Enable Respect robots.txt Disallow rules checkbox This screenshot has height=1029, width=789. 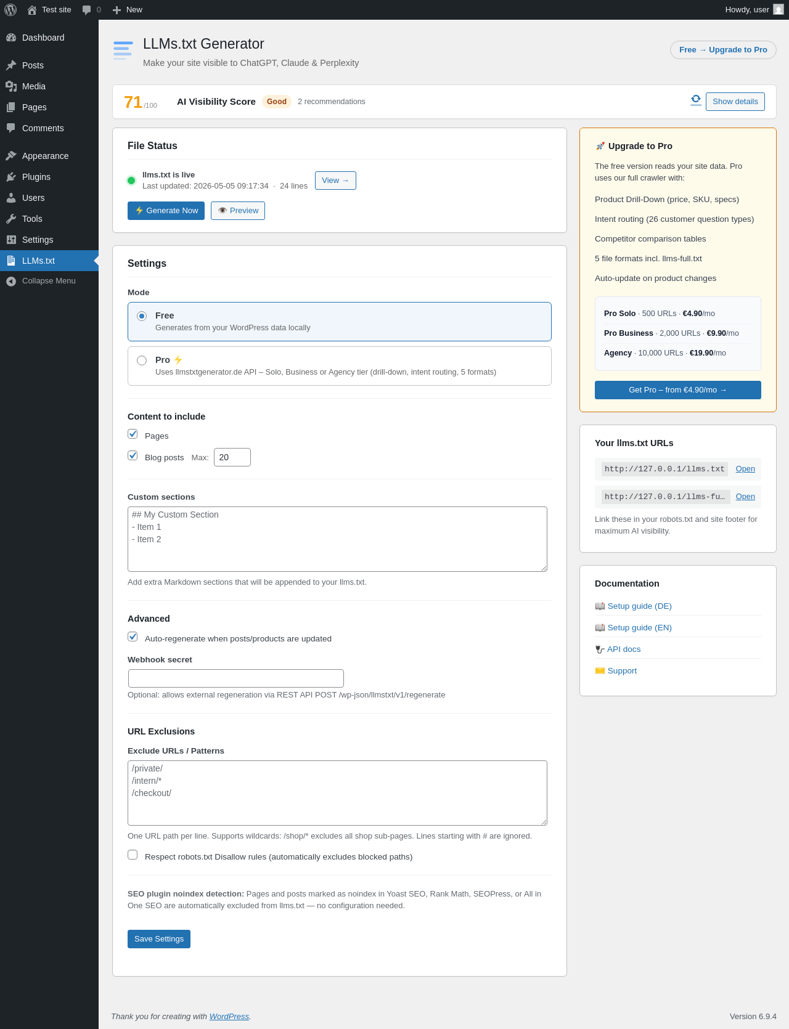tap(133, 855)
